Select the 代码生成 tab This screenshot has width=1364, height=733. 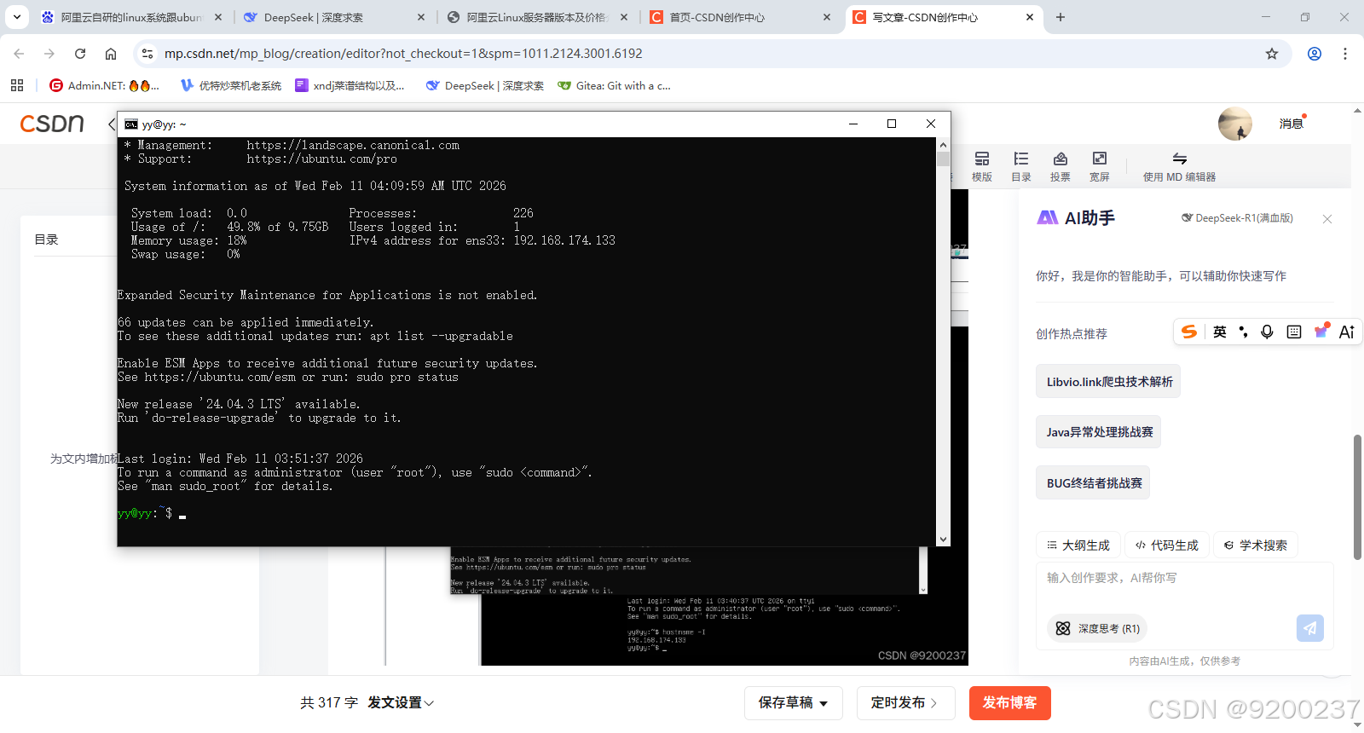click(1167, 545)
